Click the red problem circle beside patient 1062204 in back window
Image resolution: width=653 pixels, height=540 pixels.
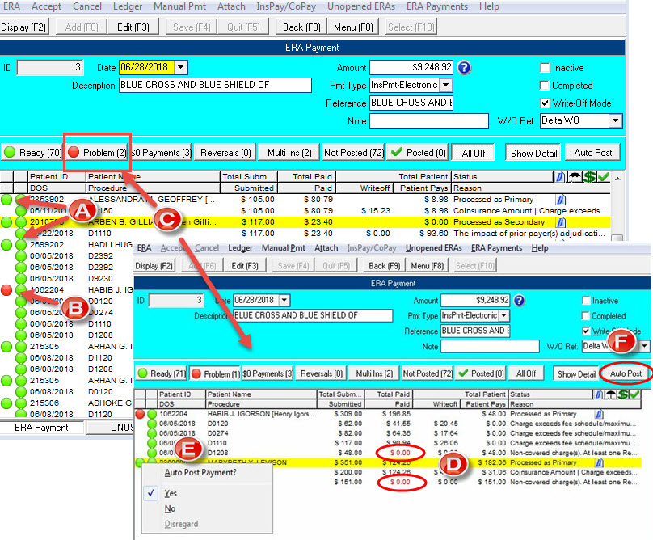tap(6, 289)
